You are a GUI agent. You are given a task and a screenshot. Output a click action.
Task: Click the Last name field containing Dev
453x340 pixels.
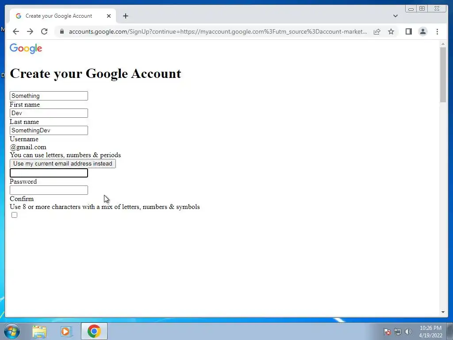click(49, 113)
